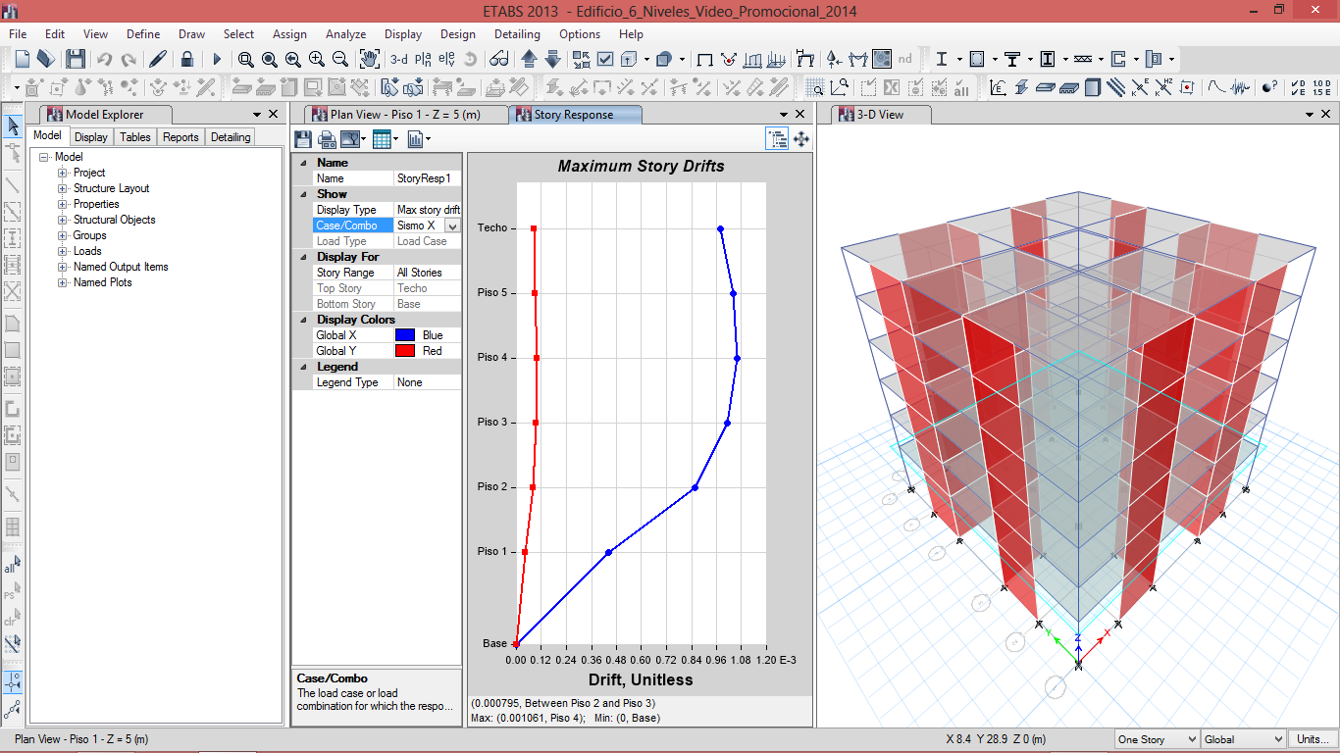Select the Rubber Band Zoom tool

pyautogui.click(x=245, y=59)
